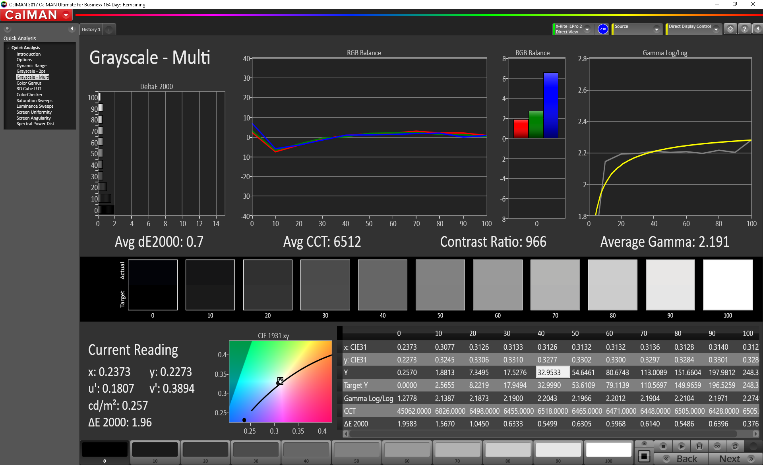Collapse the left Quick Analysis panel arrow
Screen dimensions: 763x465
[72, 29]
